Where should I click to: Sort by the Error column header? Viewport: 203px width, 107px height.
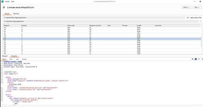[x=115, y=26]
